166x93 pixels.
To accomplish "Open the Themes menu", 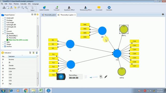I will tap(16, 4).
